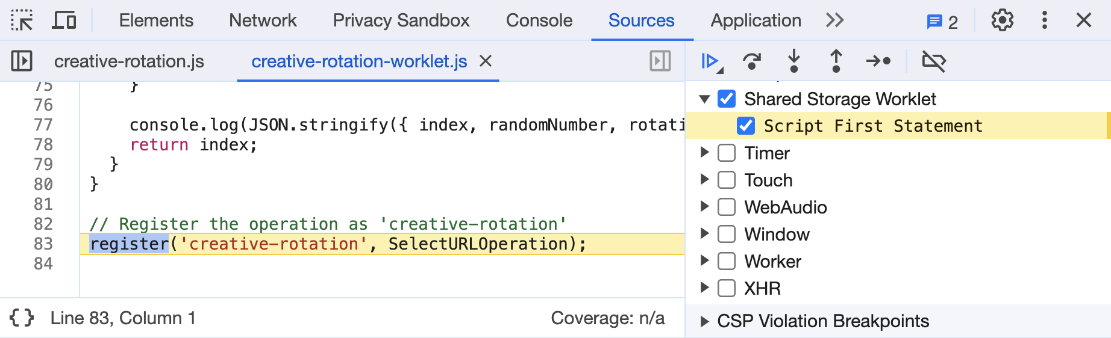This screenshot has width=1111, height=338.
Task: Enable the Timer event breakpoints checkbox
Action: click(x=727, y=153)
